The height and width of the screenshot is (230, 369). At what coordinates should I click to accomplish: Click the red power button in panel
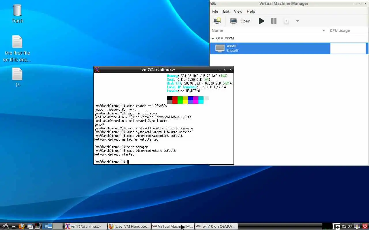pyautogui.click(x=365, y=226)
